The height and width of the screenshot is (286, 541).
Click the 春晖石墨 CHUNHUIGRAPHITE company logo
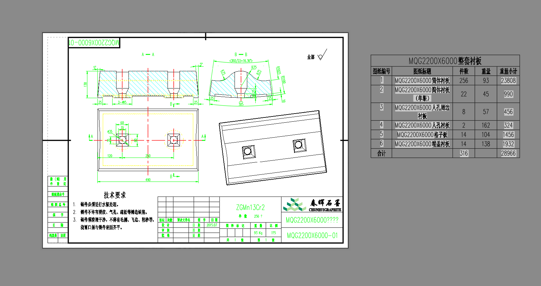[312, 205]
